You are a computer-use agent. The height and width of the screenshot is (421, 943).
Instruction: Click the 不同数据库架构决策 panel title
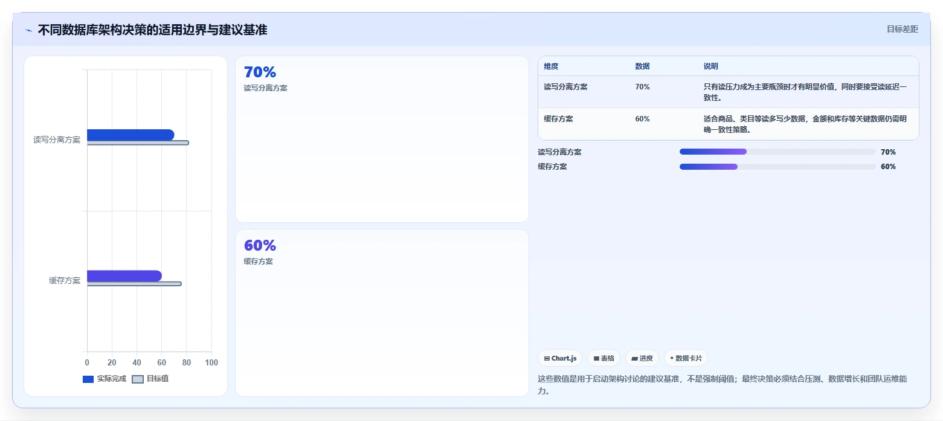[152, 30]
